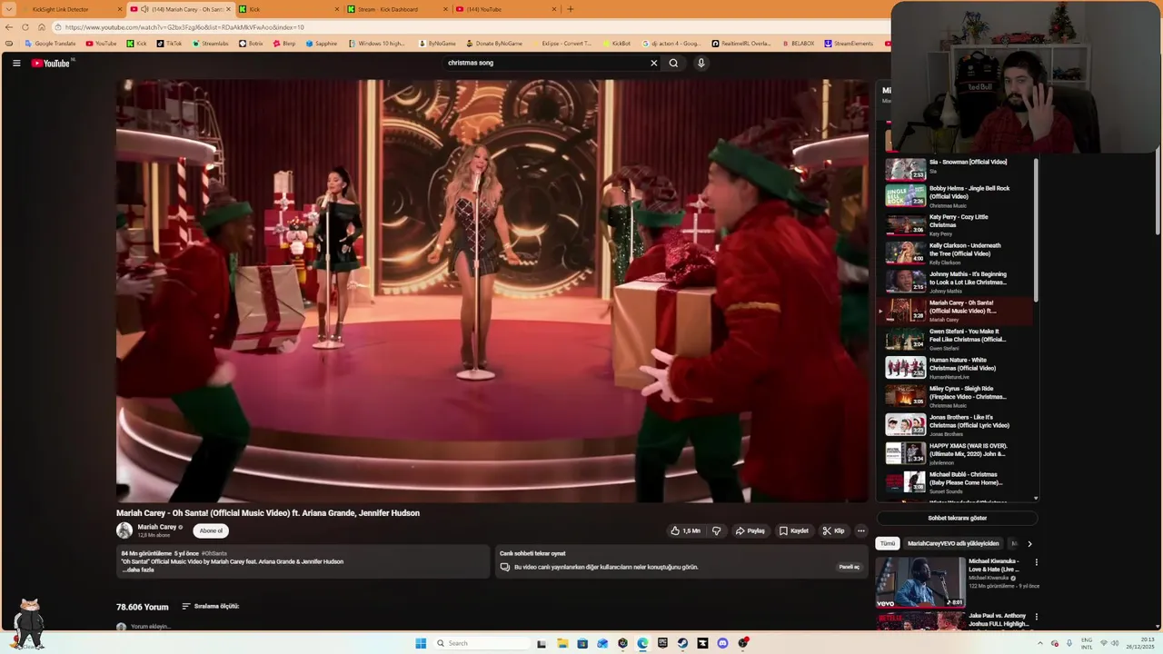Screen dimensions: 1163x654
Task: Open File Explorer from the taskbar
Action: 562,643
